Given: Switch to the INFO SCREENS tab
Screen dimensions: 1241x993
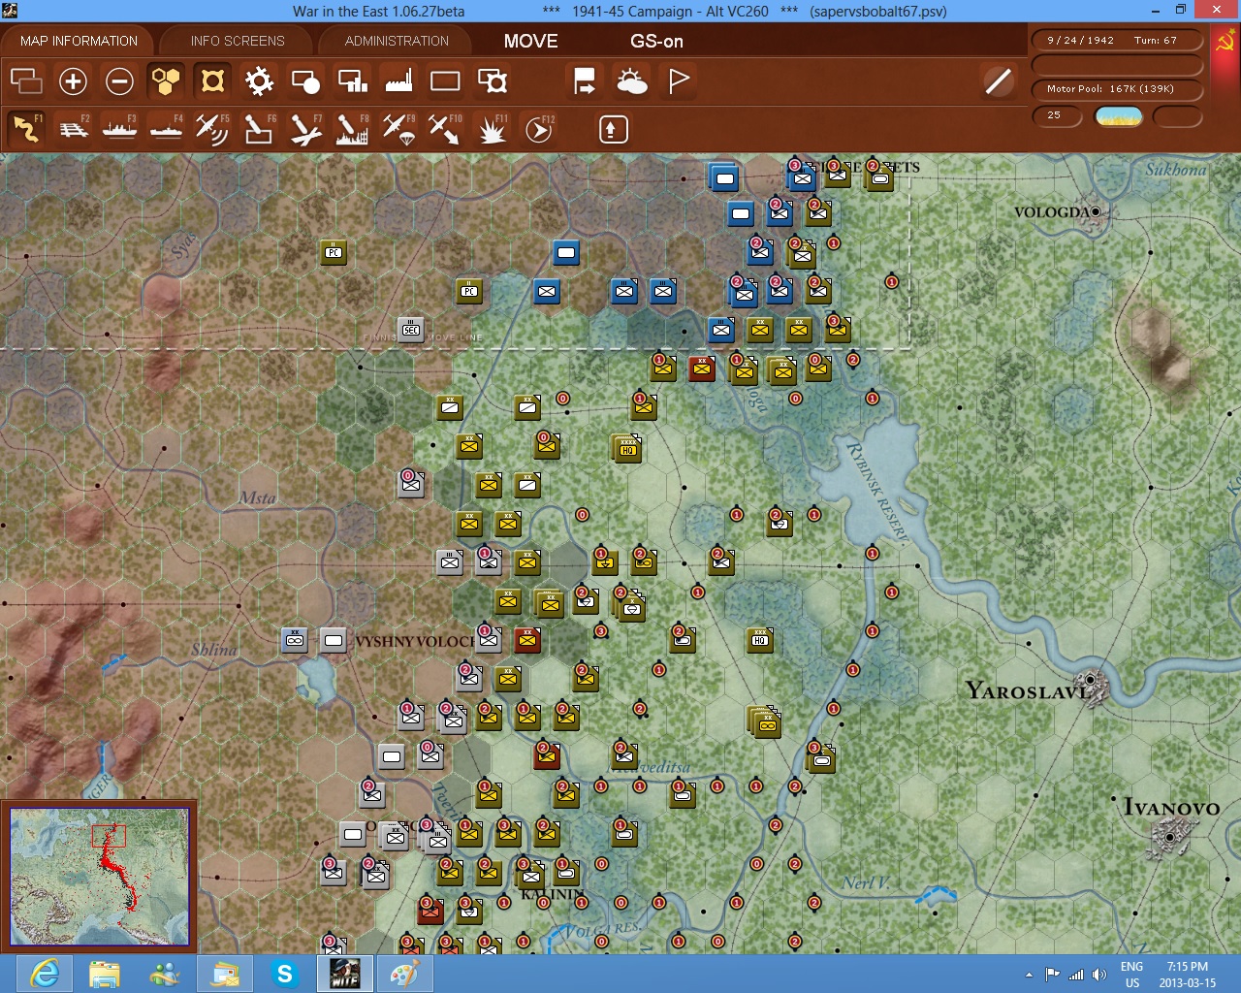Looking at the screenshot, I should (238, 41).
